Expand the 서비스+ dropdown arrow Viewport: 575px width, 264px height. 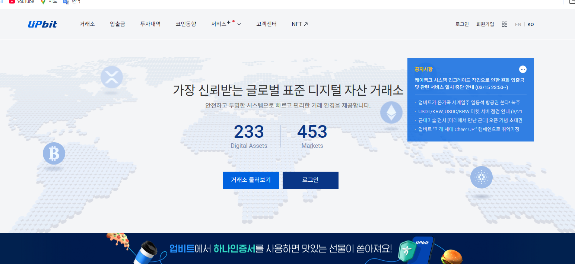pyautogui.click(x=239, y=24)
